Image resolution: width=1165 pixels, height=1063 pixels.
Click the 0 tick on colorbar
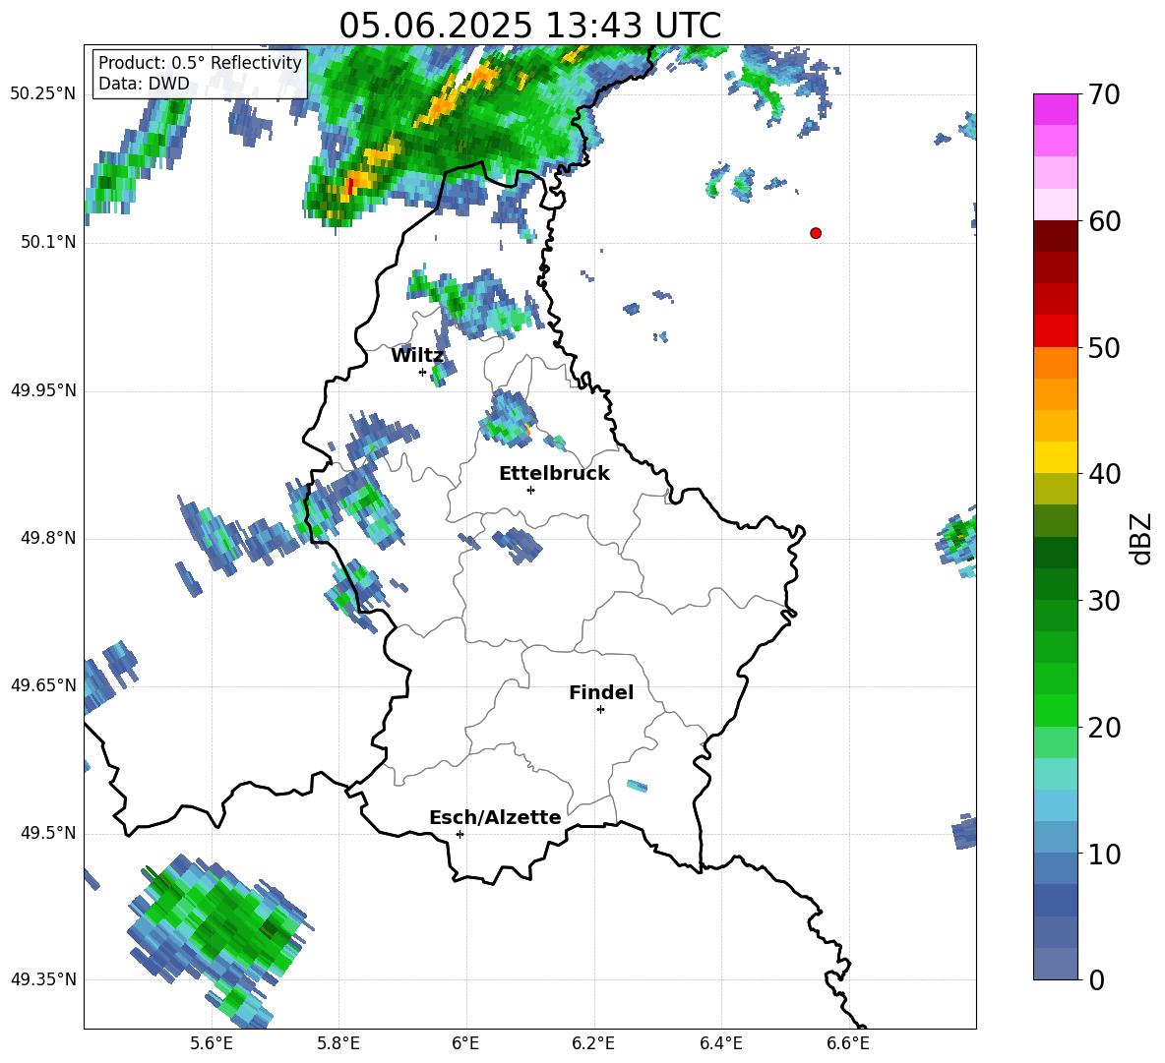pyautogui.click(x=1096, y=980)
